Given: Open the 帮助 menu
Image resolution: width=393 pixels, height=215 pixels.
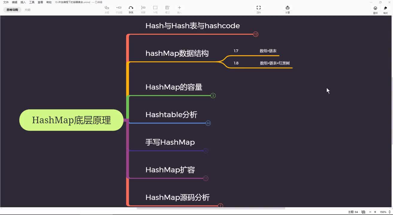Looking at the screenshot, I should pyautogui.click(x=49, y=2).
